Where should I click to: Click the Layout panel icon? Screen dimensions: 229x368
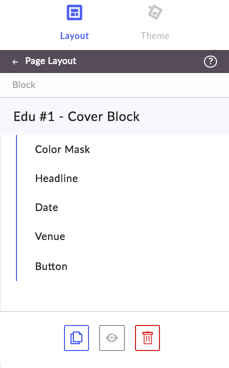74,12
